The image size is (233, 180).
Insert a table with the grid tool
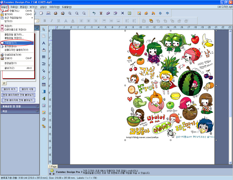(x=44, y=85)
